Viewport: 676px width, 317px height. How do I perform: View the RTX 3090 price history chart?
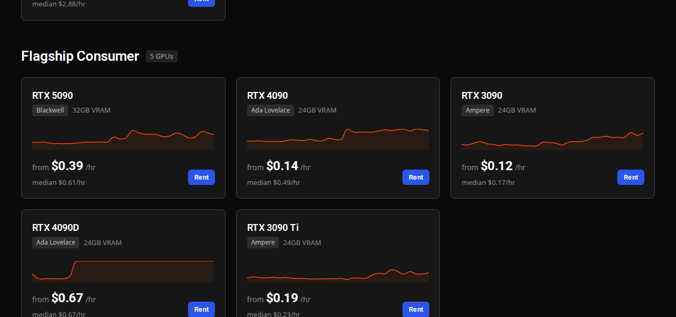tap(552, 141)
